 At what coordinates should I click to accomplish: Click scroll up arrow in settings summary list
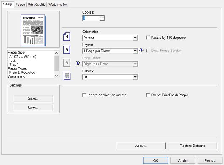click(57, 53)
